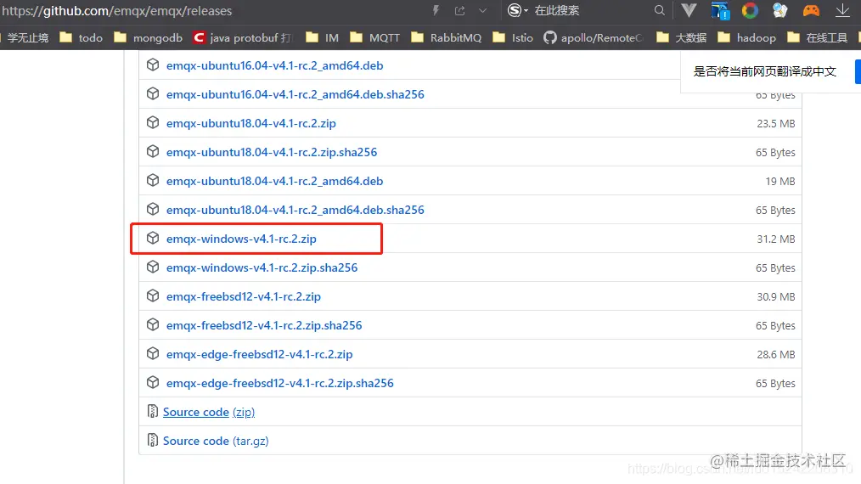Click the lightning bolt icon in address bar

[436, 10]
